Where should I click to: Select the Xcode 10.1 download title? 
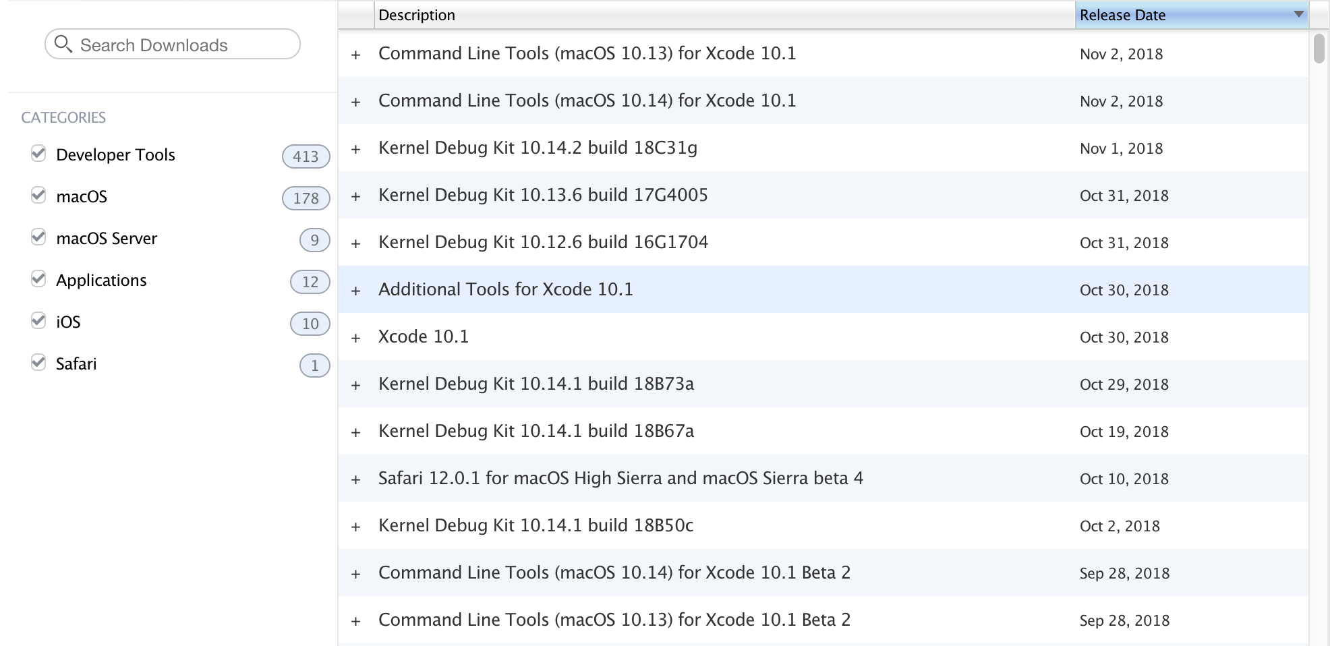point(424,336)
